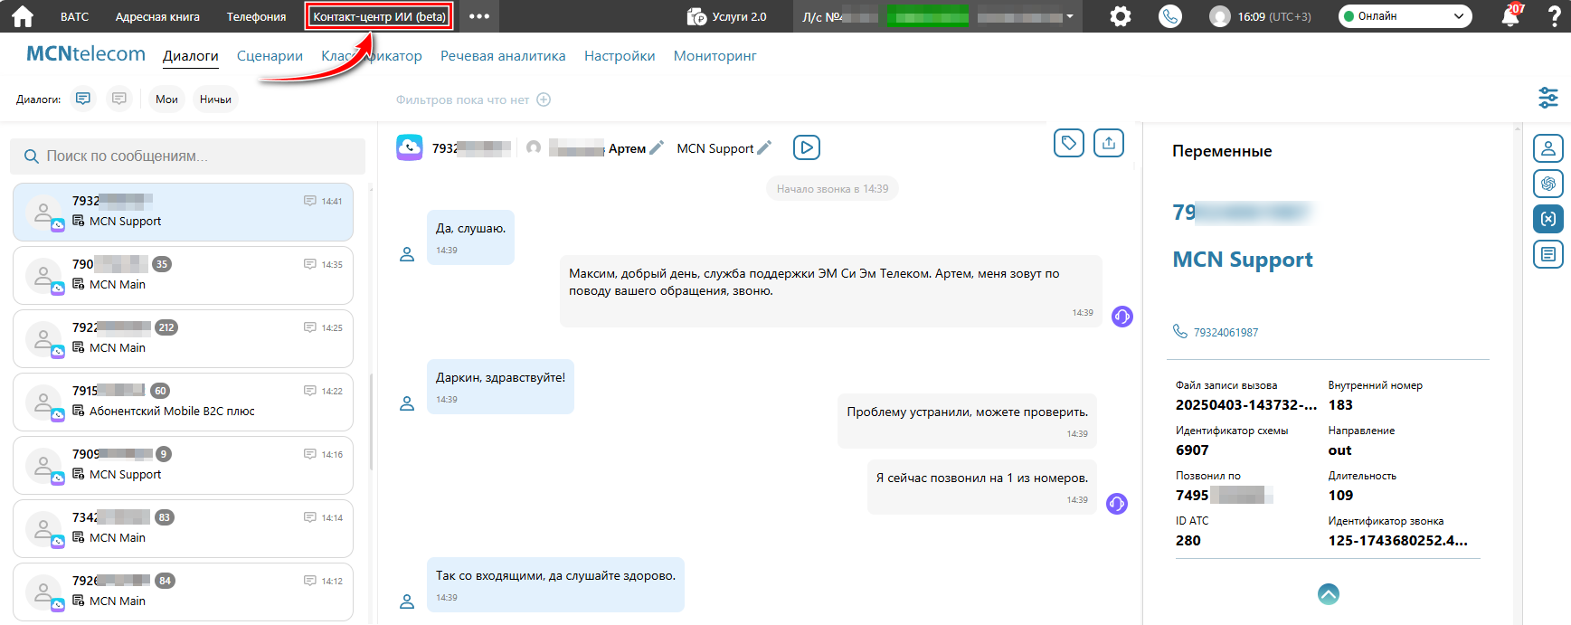Open Услуги 2.0
The height and width of the screenshot is (625, 1571).
(727, 16)
